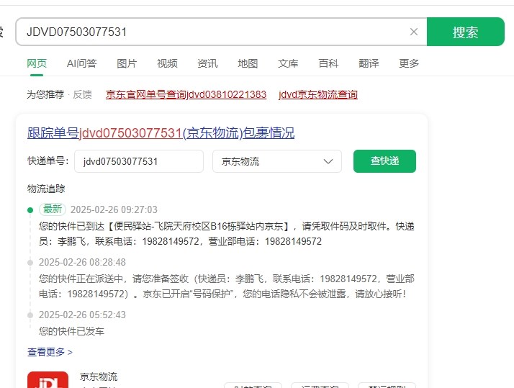Expand tracking with 查看更多 link
This screenshot has height=388, width=514.
[x=50, y=352]
